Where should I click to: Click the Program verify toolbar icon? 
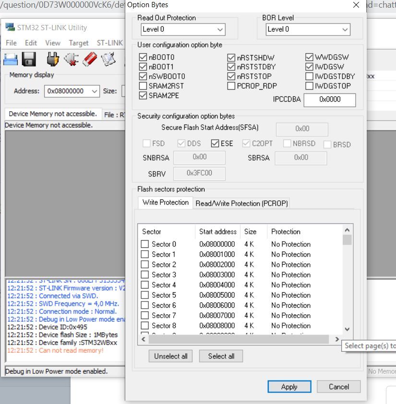coord(108,59)
